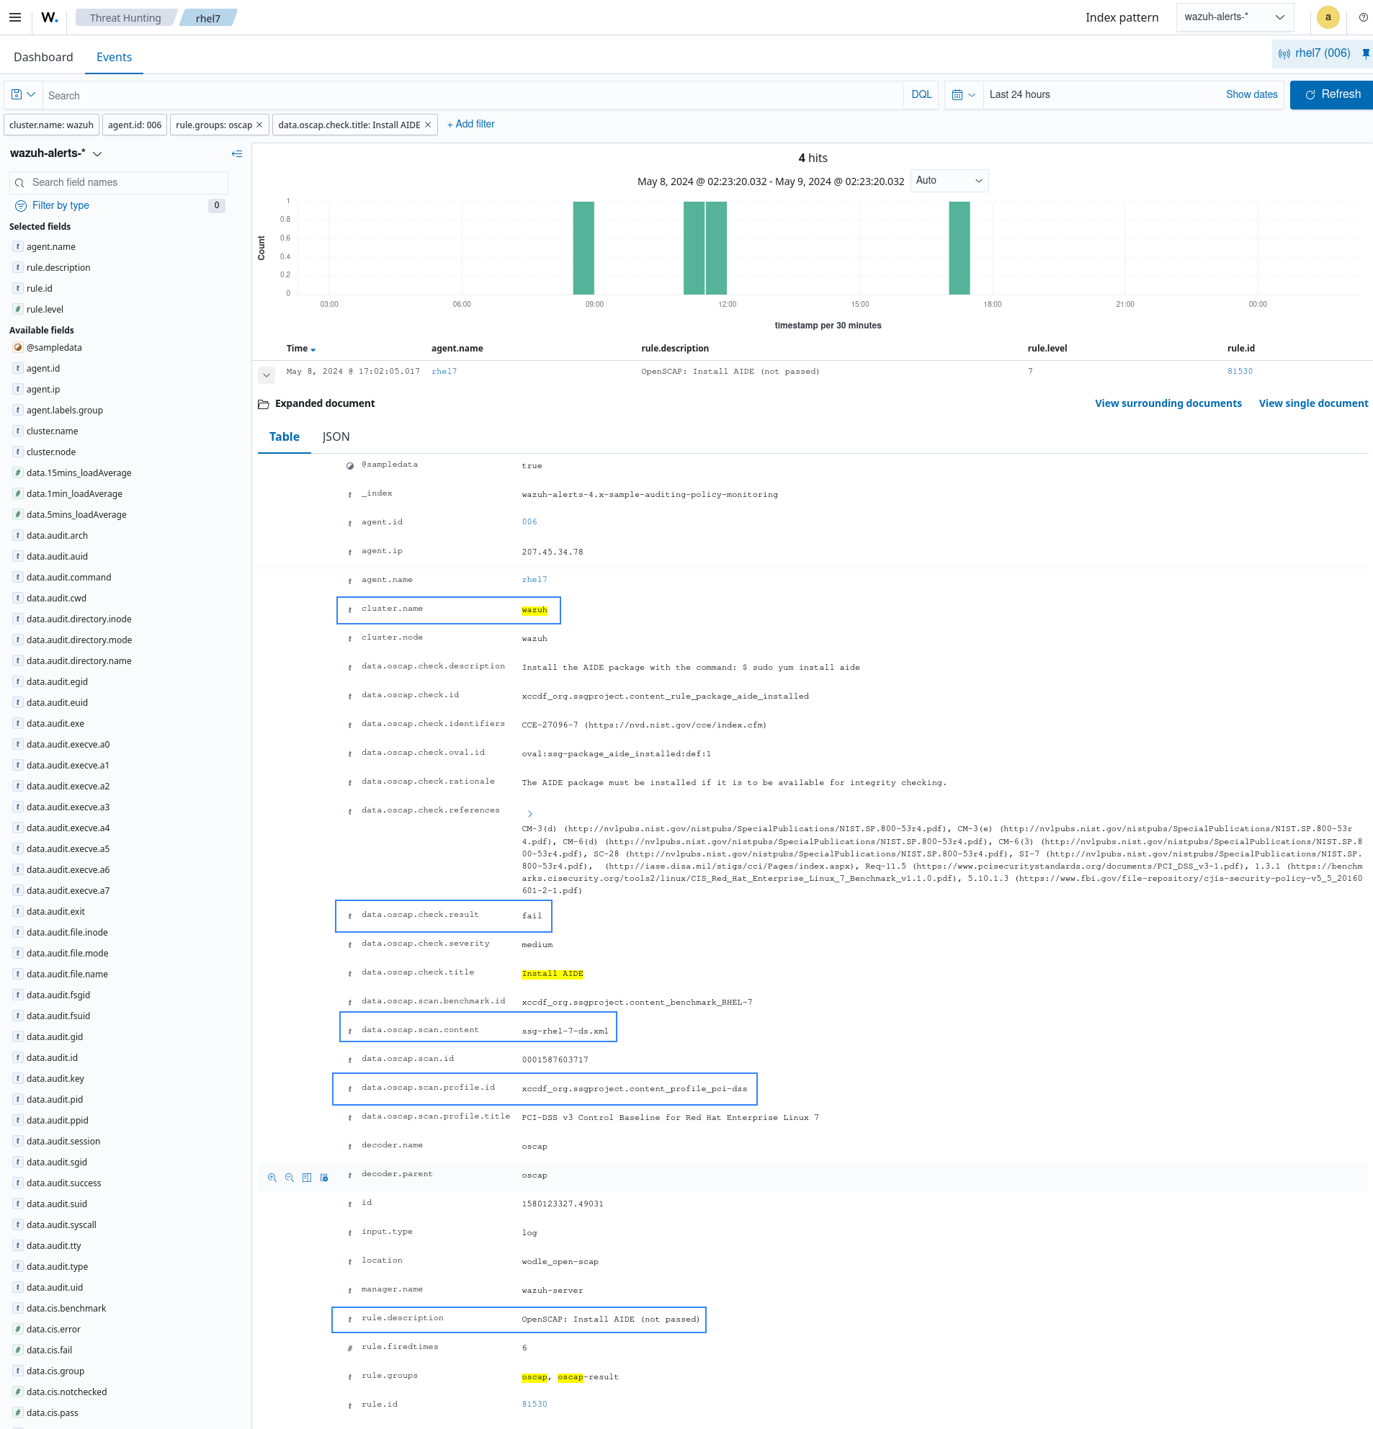1373x1429 pixels.
Task: Click the Refresh button
Action: click(x=1331, y=95)
